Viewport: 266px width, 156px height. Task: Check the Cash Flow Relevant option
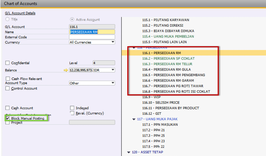(x=8, y=79)
